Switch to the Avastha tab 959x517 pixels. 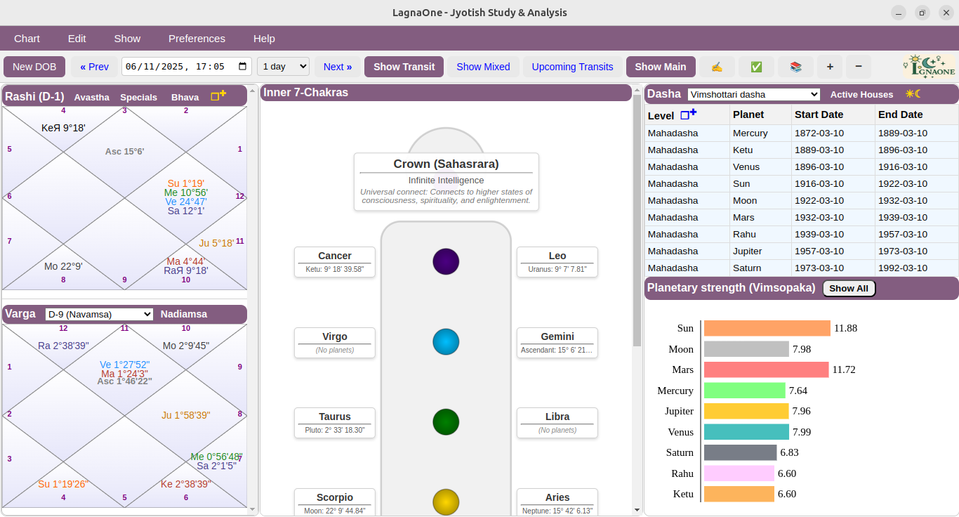click(92, 97)
